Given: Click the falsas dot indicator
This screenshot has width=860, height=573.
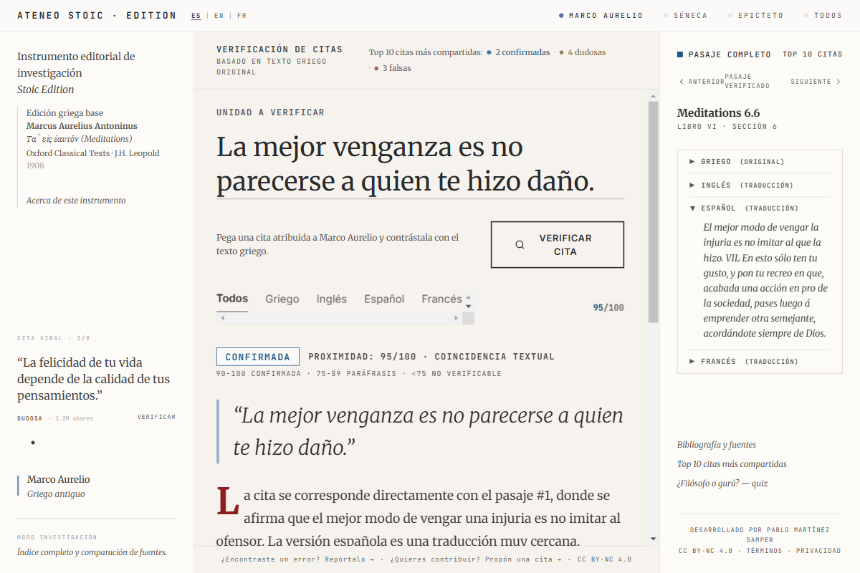Looking at the screenshot, I should point(376,69).
